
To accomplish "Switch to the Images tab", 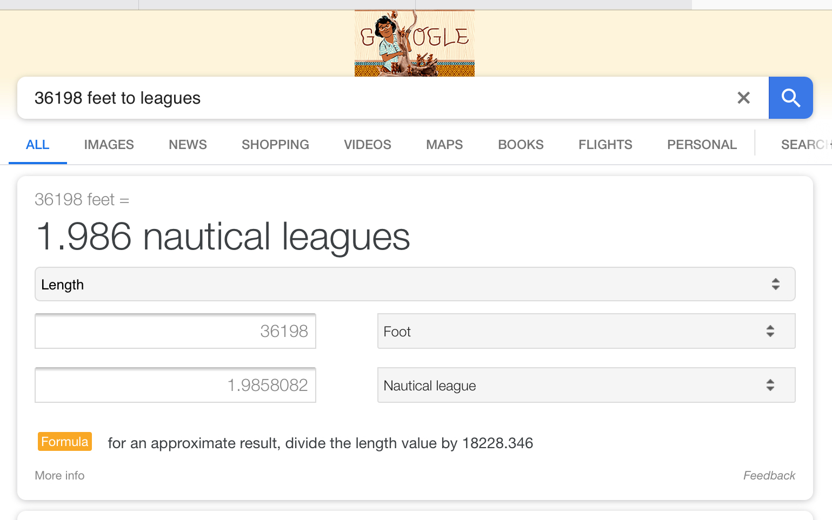I will point(109,145).
